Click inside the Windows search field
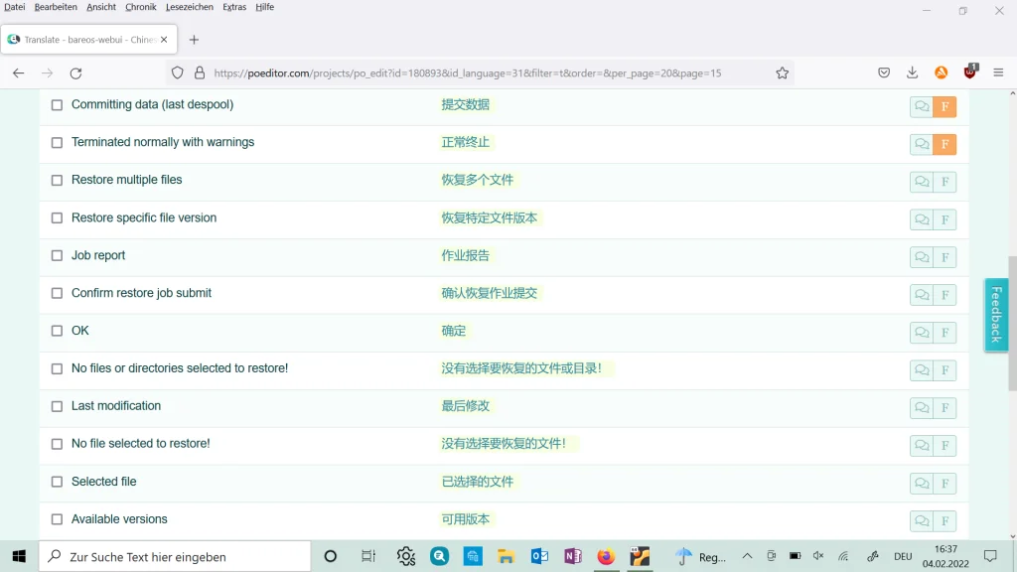Viewport: 1017px width, 572px height. click(174, 556)
